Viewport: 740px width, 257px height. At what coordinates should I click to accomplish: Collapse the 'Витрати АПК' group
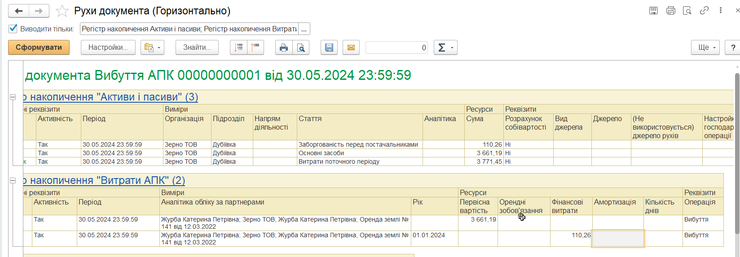(13, 180)
